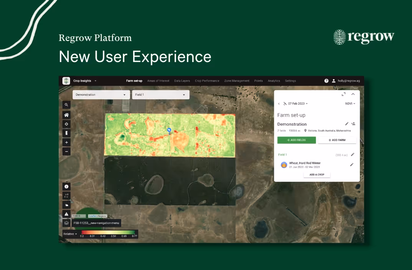Click the add-user share farm icon
Image resolution: width=412 pixels, height=270 pixels.
(353, 124)
